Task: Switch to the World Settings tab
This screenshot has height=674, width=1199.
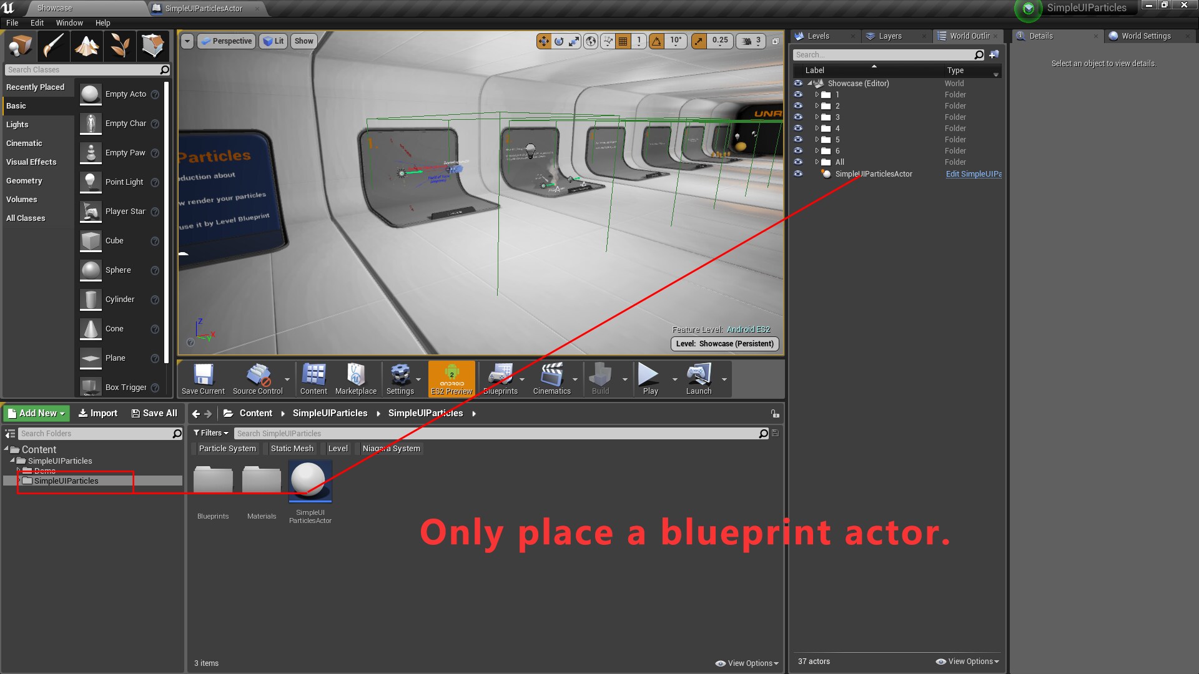Action: coord(1148,36)
